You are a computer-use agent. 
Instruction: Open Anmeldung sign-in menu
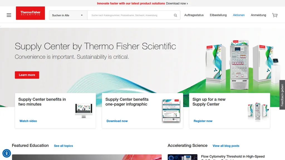point(258,15)
